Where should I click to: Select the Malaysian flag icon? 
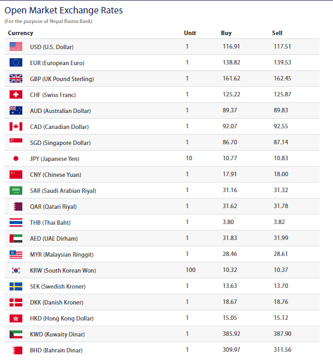(16, 254)
